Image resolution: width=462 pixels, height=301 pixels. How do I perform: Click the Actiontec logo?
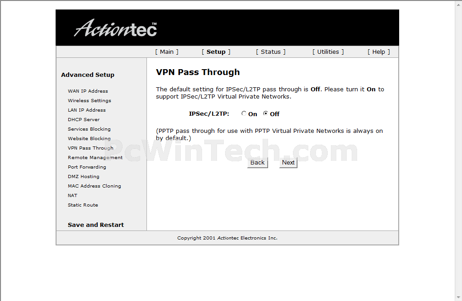[115, 28]
